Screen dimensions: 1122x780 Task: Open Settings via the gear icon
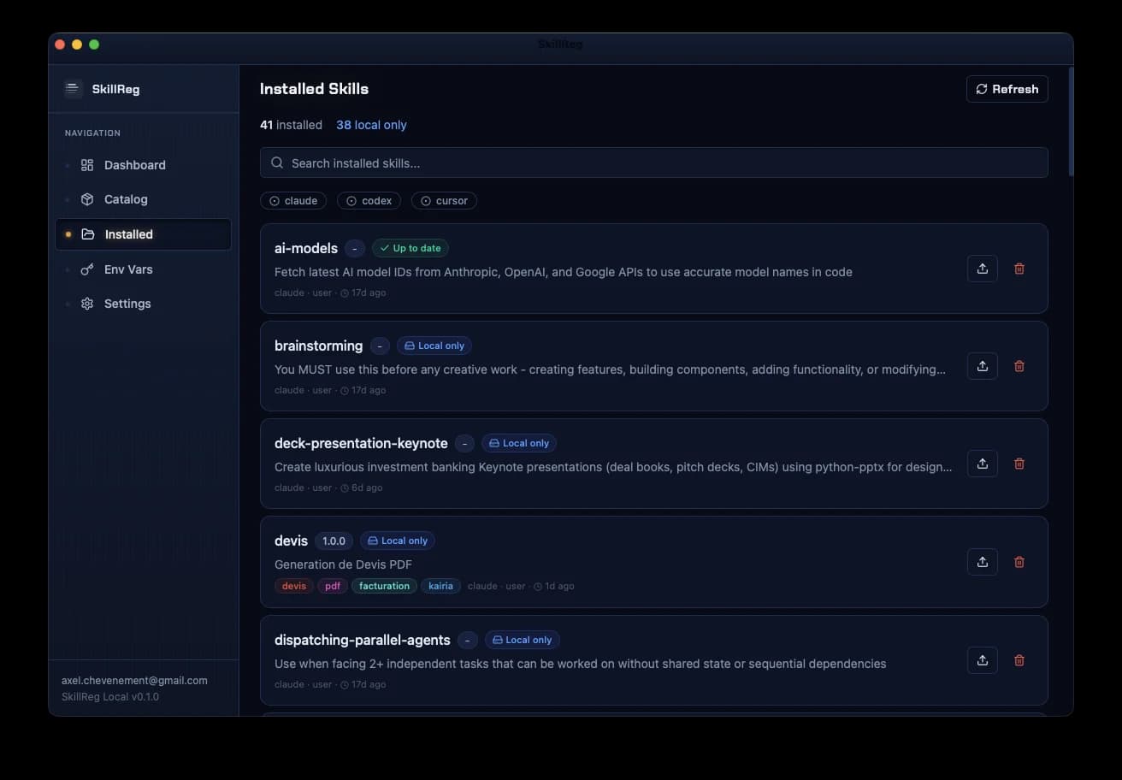pos(86,303)
